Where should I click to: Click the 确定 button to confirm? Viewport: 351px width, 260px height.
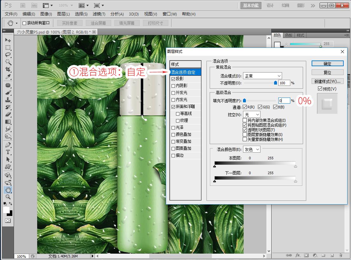pyautogui.click(x=327, y=64)
